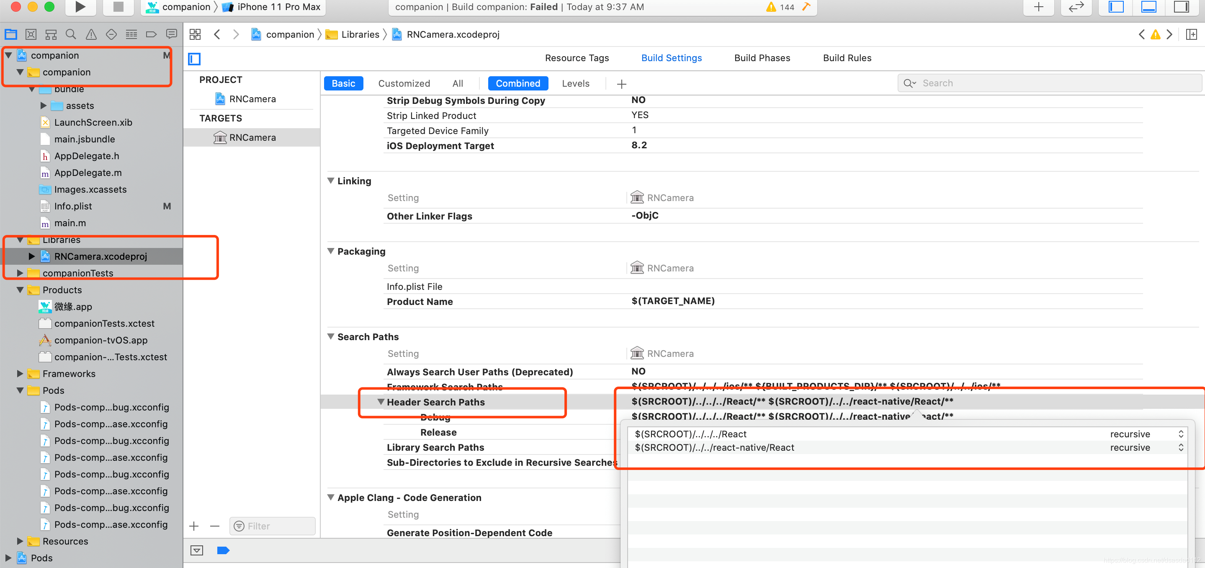The image size is (1205, 568).
Task: Open the Find navigator magnifier icon
Action: (x=71, y=34)
